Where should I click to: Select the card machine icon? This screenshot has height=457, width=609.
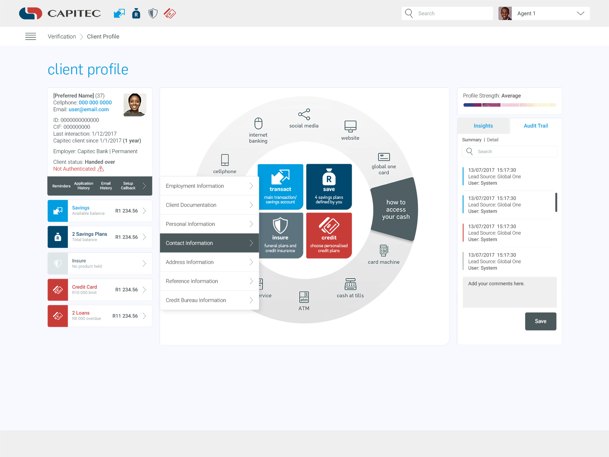tap(384, 250)
